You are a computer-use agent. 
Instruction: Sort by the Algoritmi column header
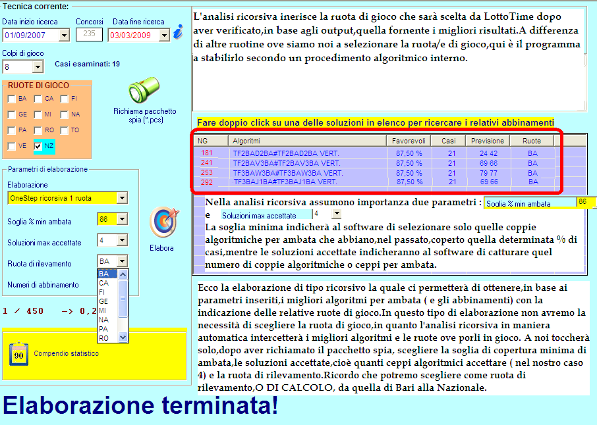pos(307,141)
